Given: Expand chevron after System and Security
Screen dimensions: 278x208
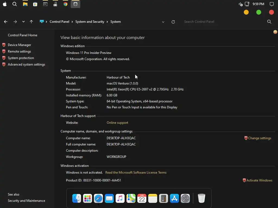Looking at the screenshot, I should pos(107,22).
